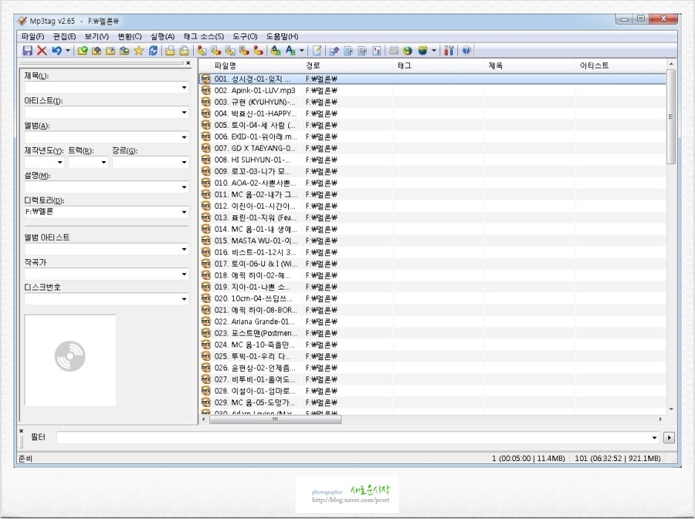The height and width of the screenshot is (519, 695).
Task: Click the Export icon in the toolbar
Action: click(334, 50)
